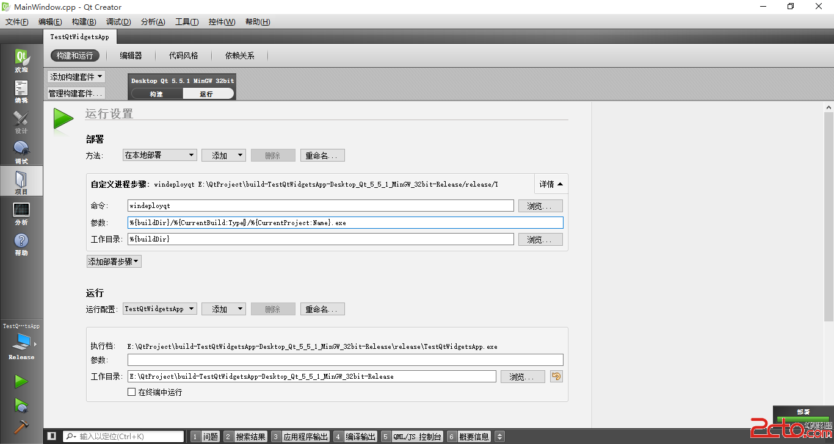Open Search Results pane
The height and width of the screenshot is (444, 834).
[x=245, y=437]
